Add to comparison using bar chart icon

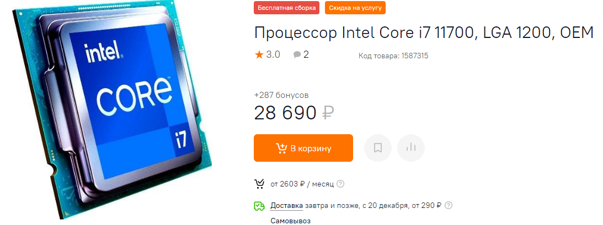click(410, 147)
